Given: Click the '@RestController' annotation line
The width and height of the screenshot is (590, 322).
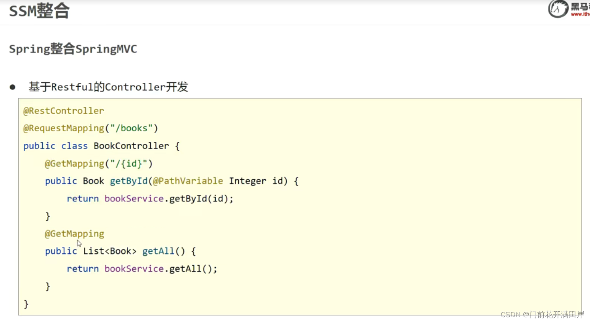Looking at the screenshot, I should 64,111.
